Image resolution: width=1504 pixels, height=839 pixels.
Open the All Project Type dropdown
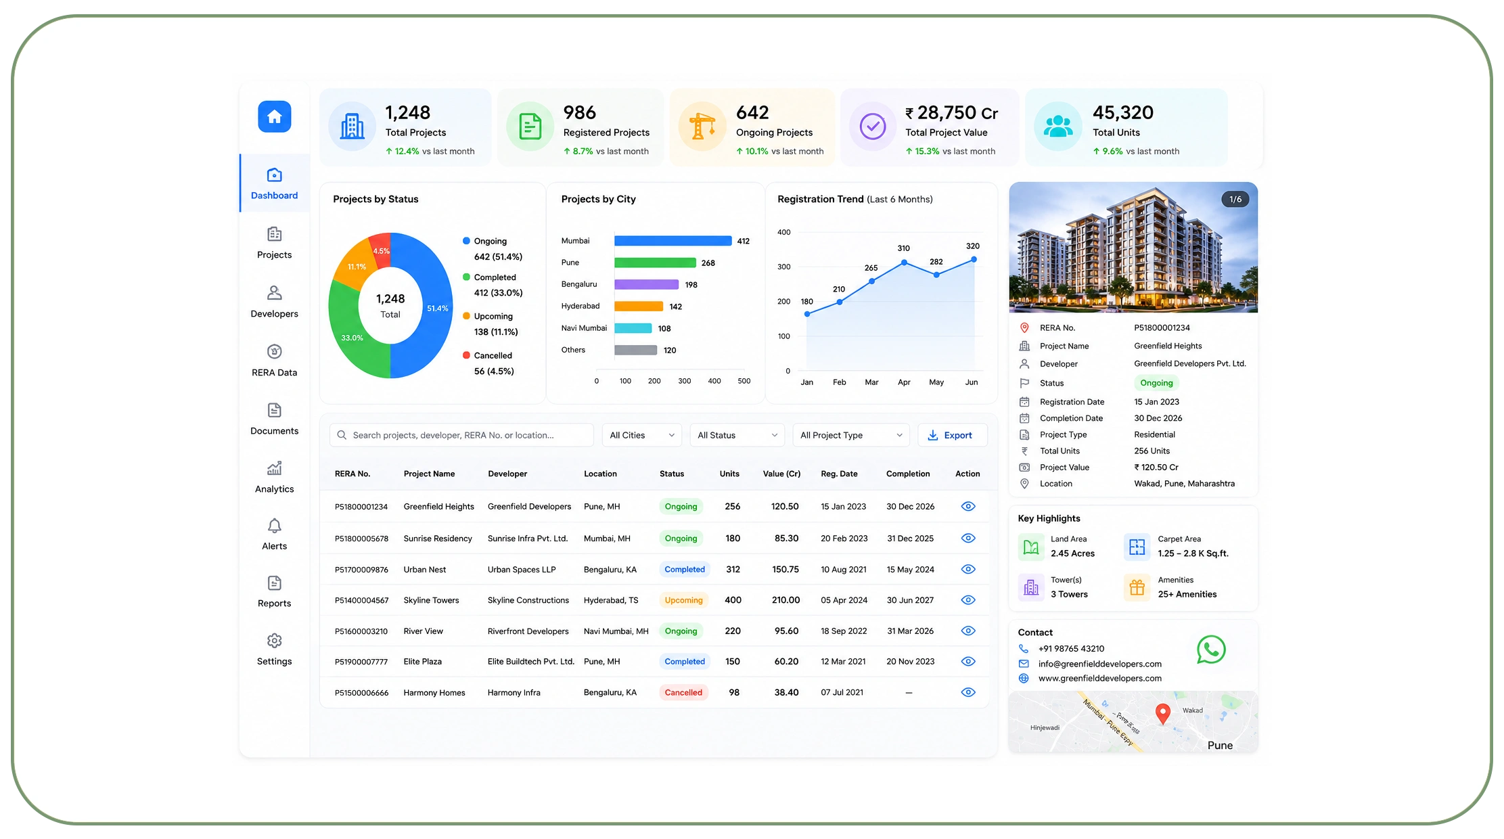point(850,435)
